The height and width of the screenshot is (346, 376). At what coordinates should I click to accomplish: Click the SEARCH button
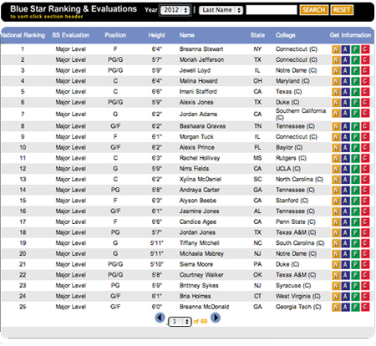[x=314, y=10]
